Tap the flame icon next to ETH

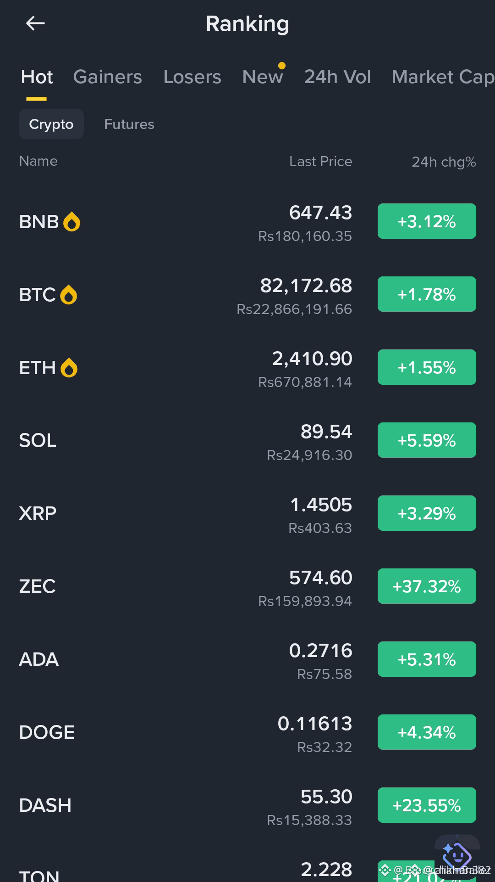tap(69, 368)
